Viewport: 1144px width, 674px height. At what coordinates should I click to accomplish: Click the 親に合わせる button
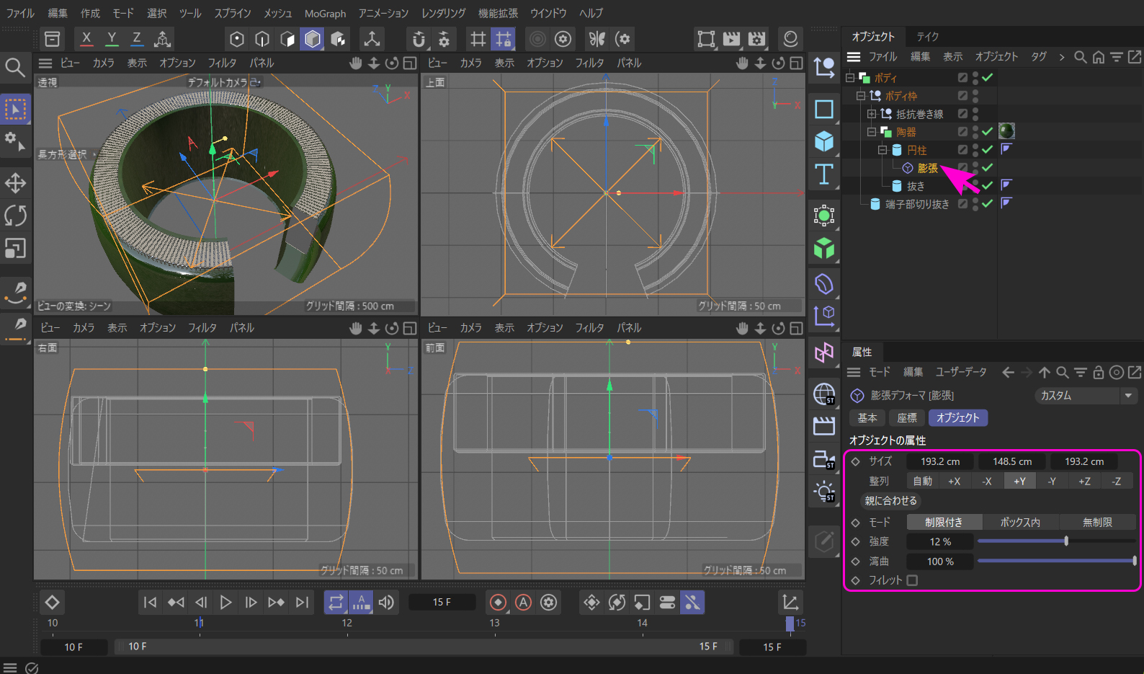pos(890,501)
